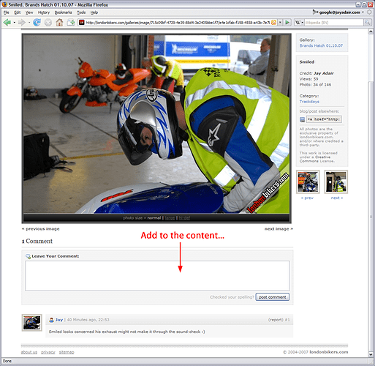Click the Back navigation arrow
The image size is (375, 366).
tap(7, 23)
